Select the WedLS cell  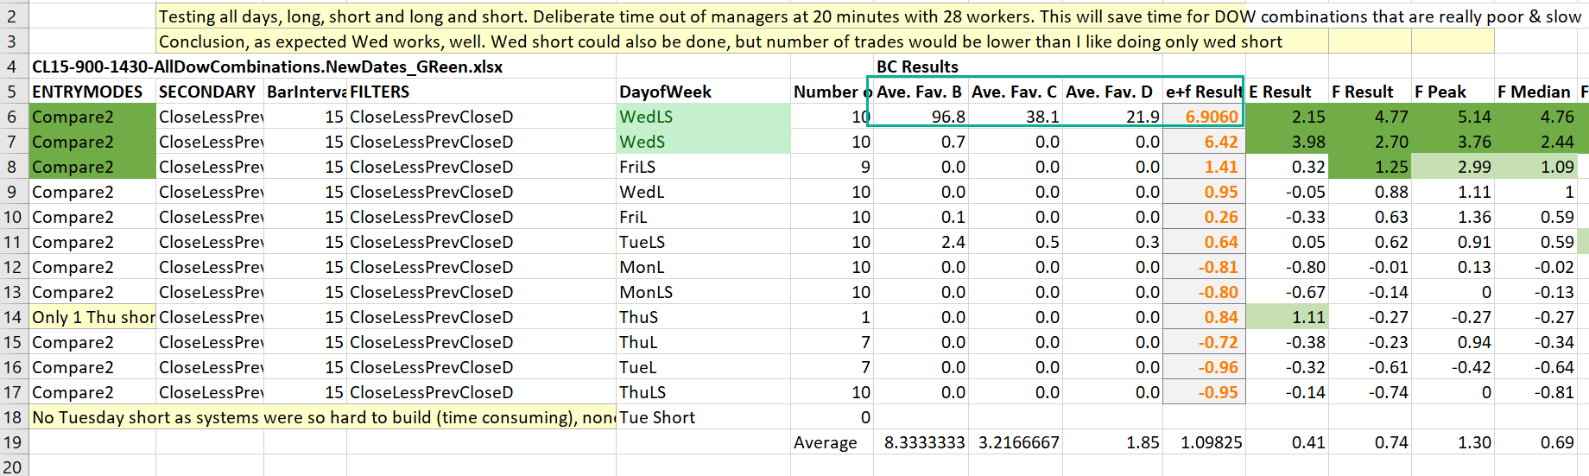click(701, 117)
